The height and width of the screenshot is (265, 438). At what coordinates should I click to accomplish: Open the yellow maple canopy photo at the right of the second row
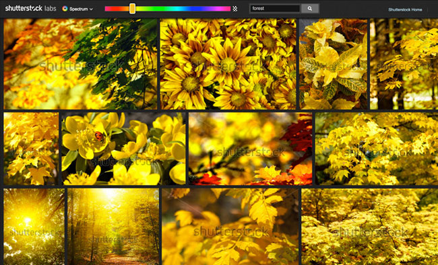point(377,149)
